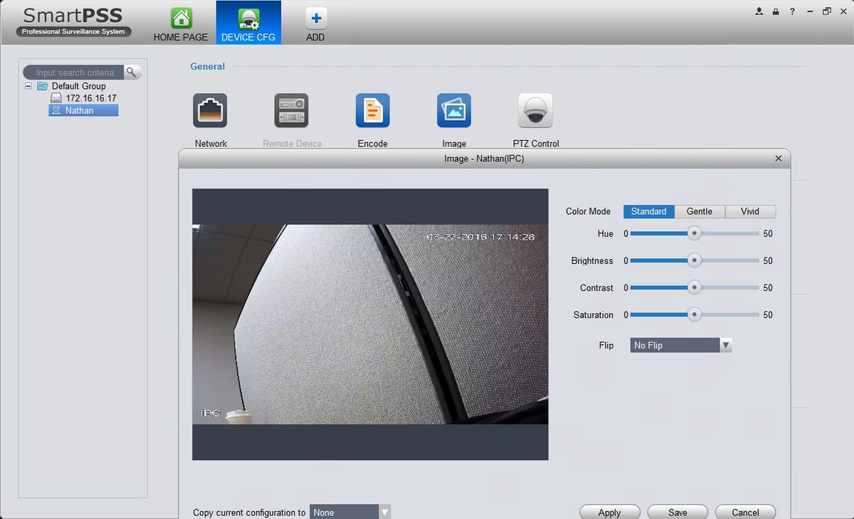Click the lock icon in title bar
The image size is (854, 519).
[x=776, y=11]
